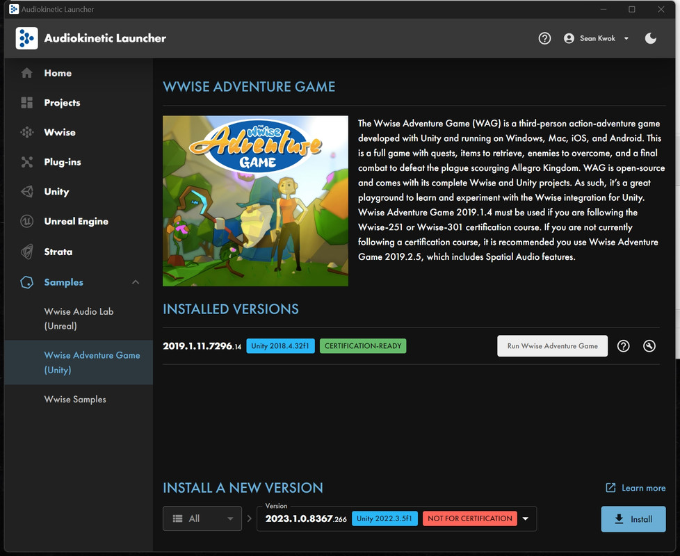Click the Unreal Engine logo icon
Viewport: 680px width, 556px height.
27,221
